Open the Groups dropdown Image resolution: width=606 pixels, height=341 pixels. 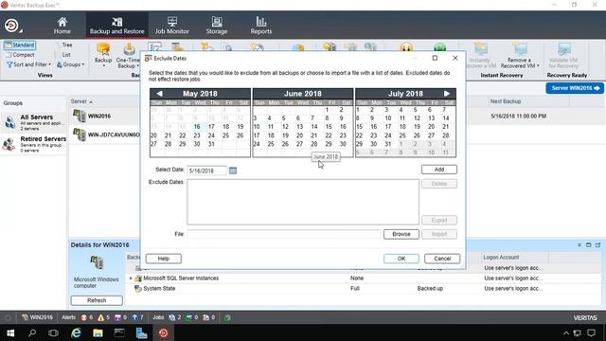click(x=71, y=64)
